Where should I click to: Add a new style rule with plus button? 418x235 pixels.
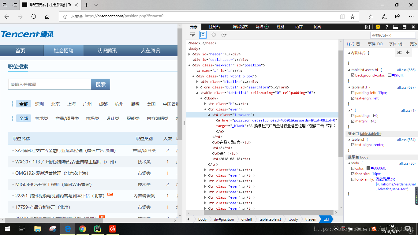coord(408,52)
